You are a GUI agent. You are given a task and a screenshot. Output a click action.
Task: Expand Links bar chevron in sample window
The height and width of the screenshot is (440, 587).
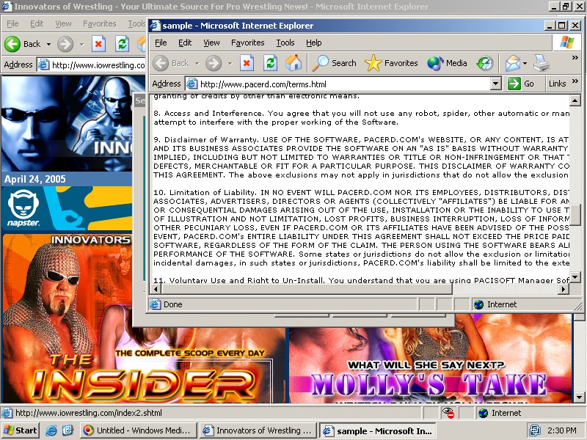coord(575,81)
